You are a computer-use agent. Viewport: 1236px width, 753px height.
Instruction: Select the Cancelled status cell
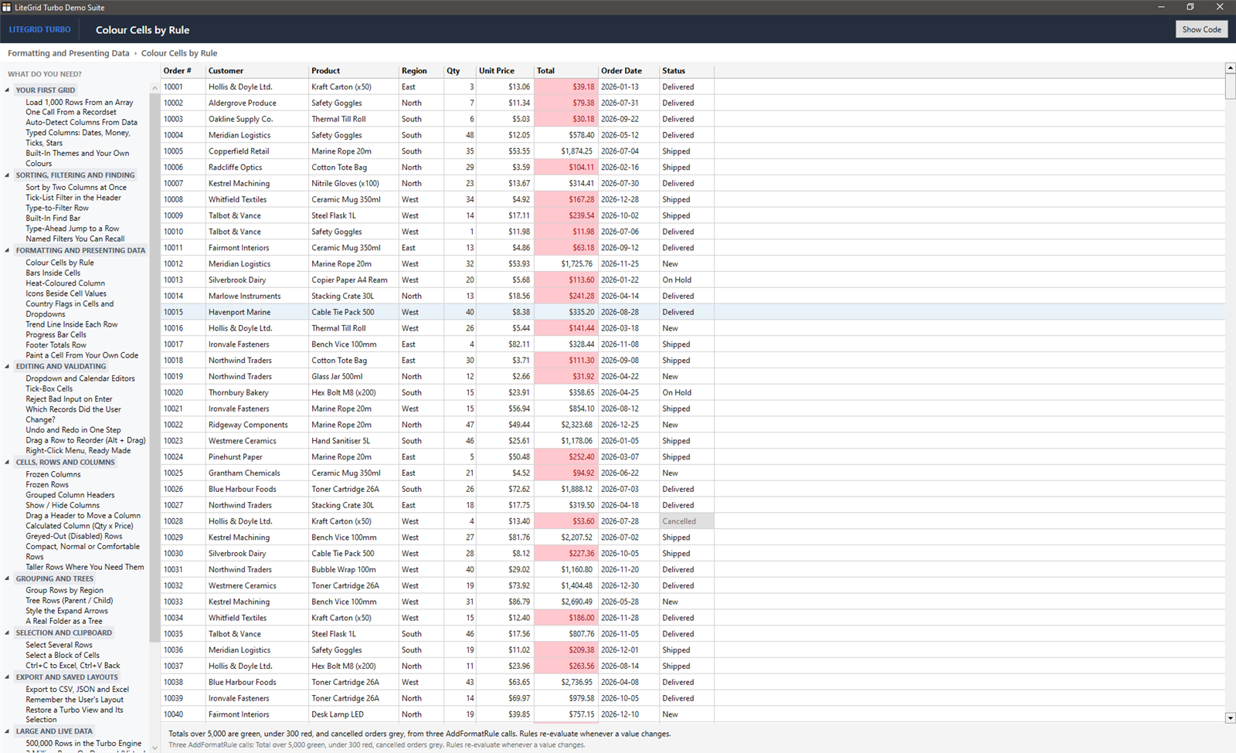686,521
